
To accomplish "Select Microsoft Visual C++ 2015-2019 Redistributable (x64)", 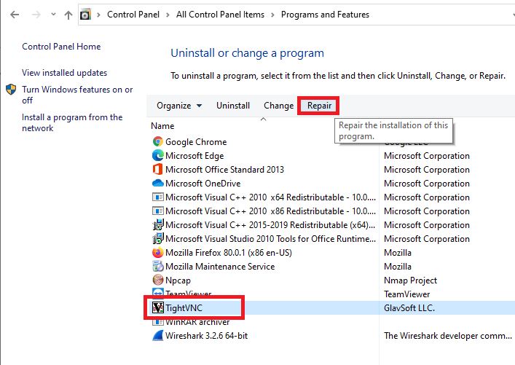I will point(270,224).
